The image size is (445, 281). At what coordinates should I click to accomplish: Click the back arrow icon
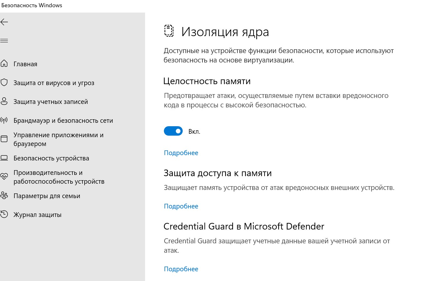tap(4, 22)
